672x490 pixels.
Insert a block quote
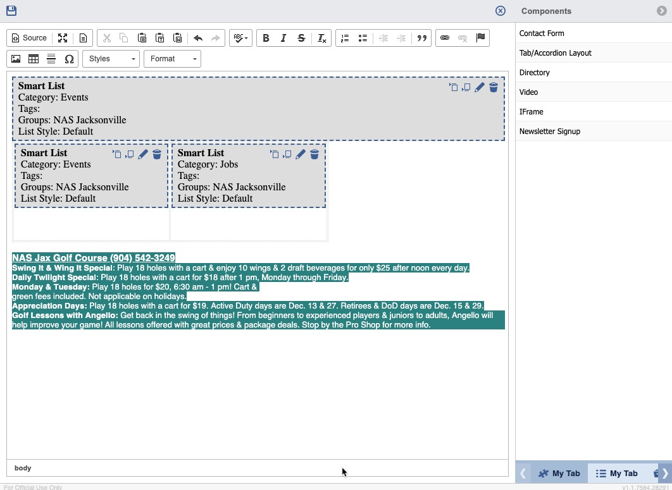(422, 38)
